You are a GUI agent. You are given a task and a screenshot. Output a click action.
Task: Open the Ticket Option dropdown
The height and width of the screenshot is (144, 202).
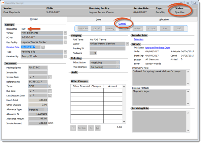[117, 63]
